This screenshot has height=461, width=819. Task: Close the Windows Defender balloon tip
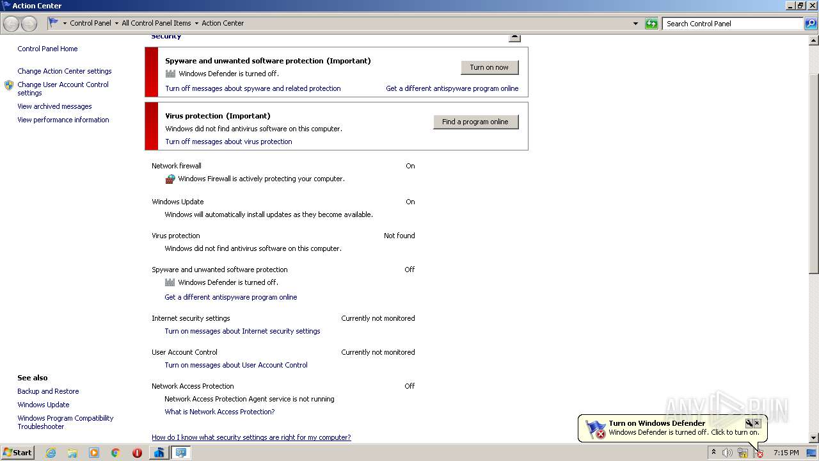pos(757,423)
